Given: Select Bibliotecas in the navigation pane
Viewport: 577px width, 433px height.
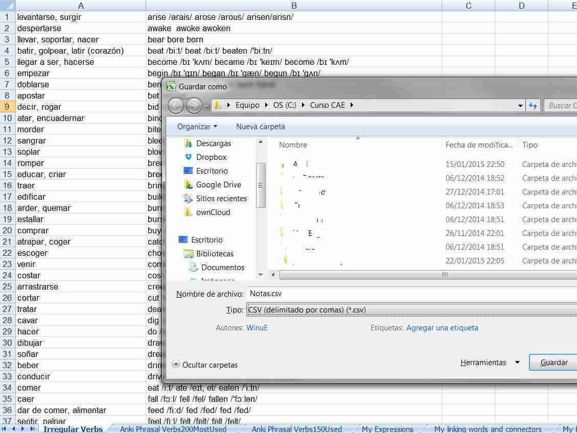Looking at the screenshot, I should (215, 254).
